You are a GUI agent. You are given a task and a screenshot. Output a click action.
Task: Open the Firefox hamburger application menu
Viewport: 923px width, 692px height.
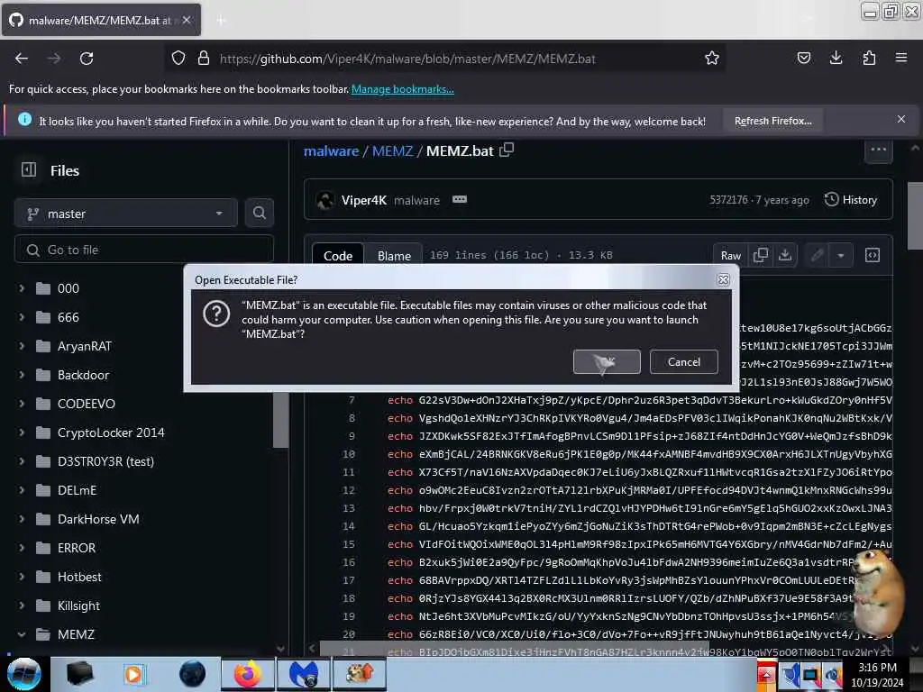[x=901, y=58]
